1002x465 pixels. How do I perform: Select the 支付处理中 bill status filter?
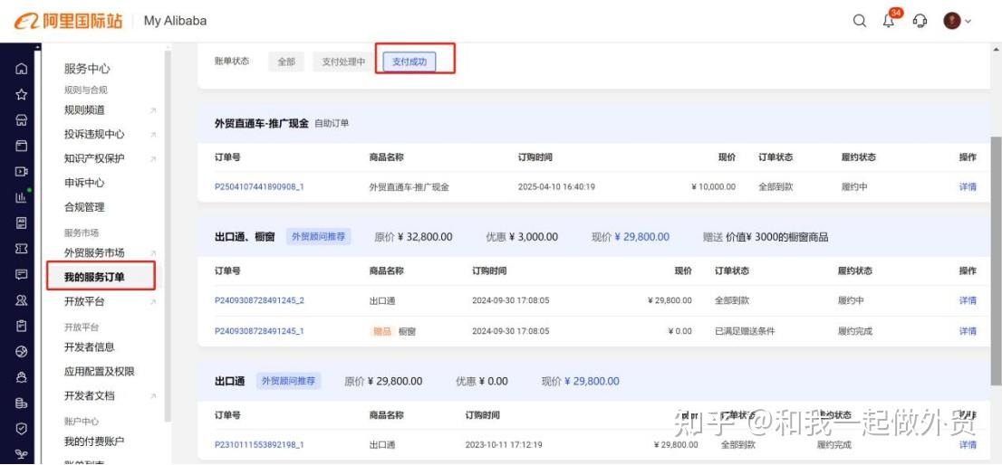coord(343,62)
